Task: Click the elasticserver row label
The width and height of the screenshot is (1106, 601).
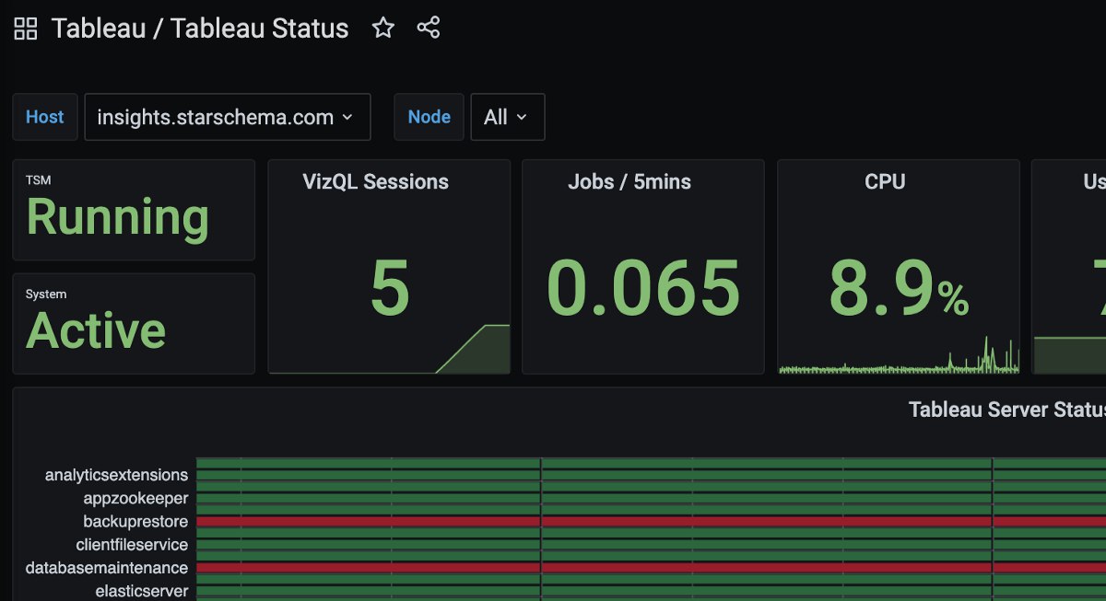Action: pyautogui.click(x=142, y=591)
